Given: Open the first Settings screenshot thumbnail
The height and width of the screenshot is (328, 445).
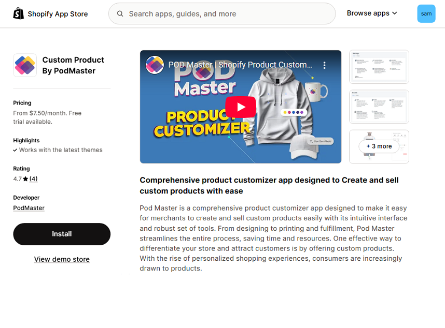Looking at the screenshot, I should [379, 67].
